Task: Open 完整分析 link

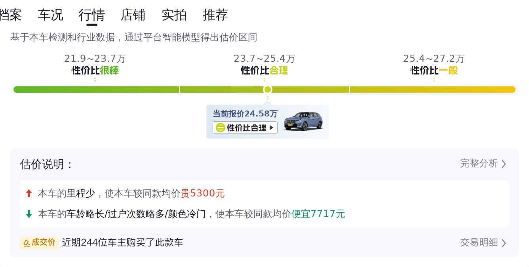Action: pos(479,163)
